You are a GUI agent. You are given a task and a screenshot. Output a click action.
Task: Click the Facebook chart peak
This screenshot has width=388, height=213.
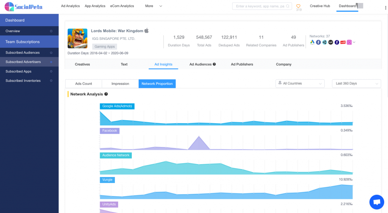pyautogui.click(x=199, y=136)
